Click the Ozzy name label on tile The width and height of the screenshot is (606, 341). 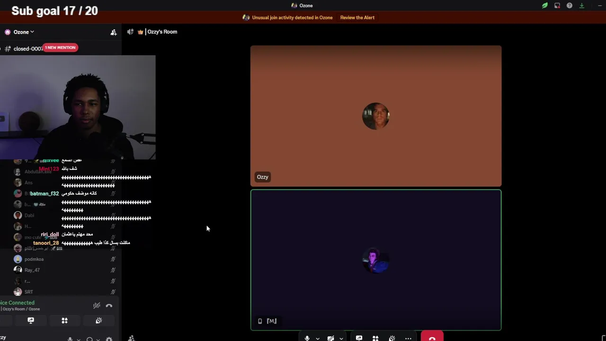pyautogui.click(x=263, y=177)
